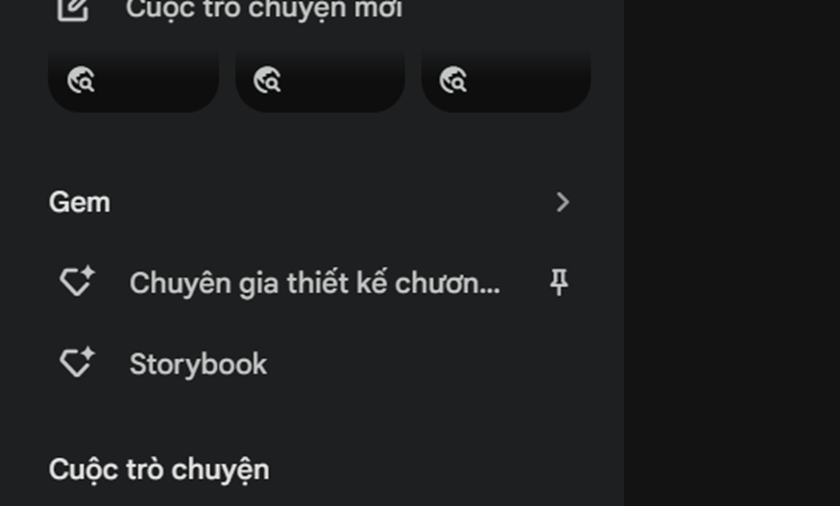Viewport: 840px width, 506px height.
Task: Open the middle dark card's blank area
Action: (x=343, y=81)
